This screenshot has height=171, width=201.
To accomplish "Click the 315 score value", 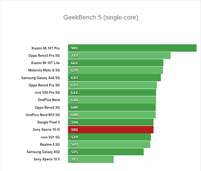I will pos(74,159).
